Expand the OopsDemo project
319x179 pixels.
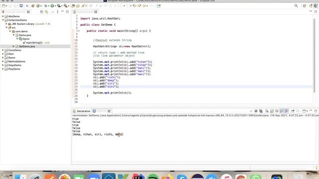coord(3,65)
